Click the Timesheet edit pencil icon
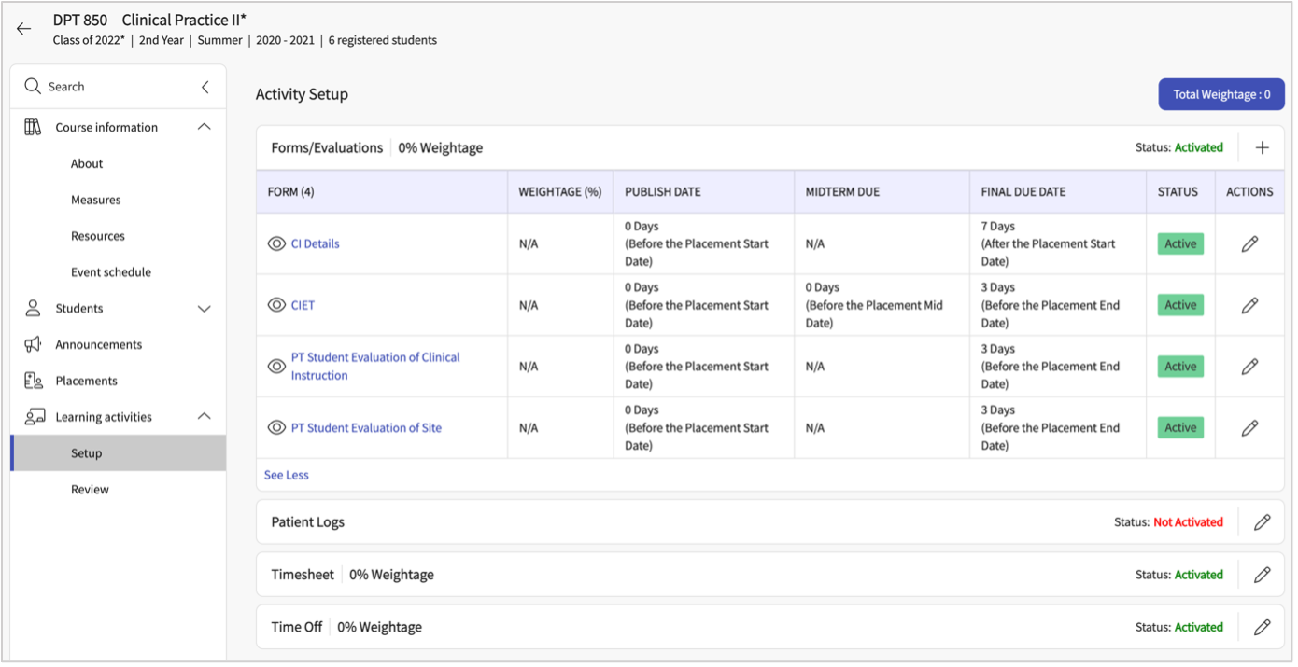Viewport: 1298px width, 667px height. click(x=1262, y=575)
